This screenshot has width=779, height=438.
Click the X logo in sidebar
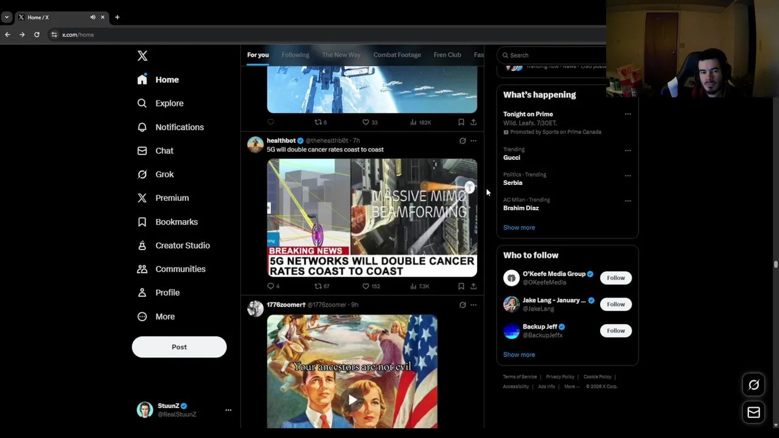(142, 56)
